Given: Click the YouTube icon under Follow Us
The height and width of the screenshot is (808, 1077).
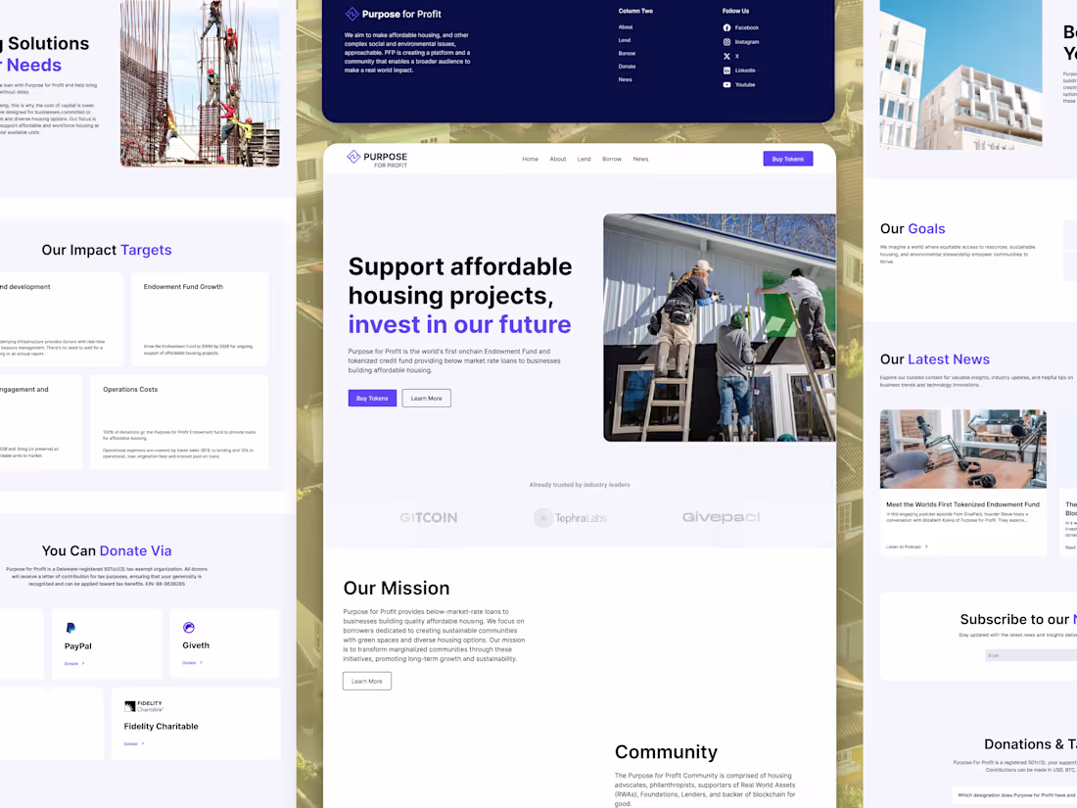Looking at the screenshot, I should (x=728, y=84).
